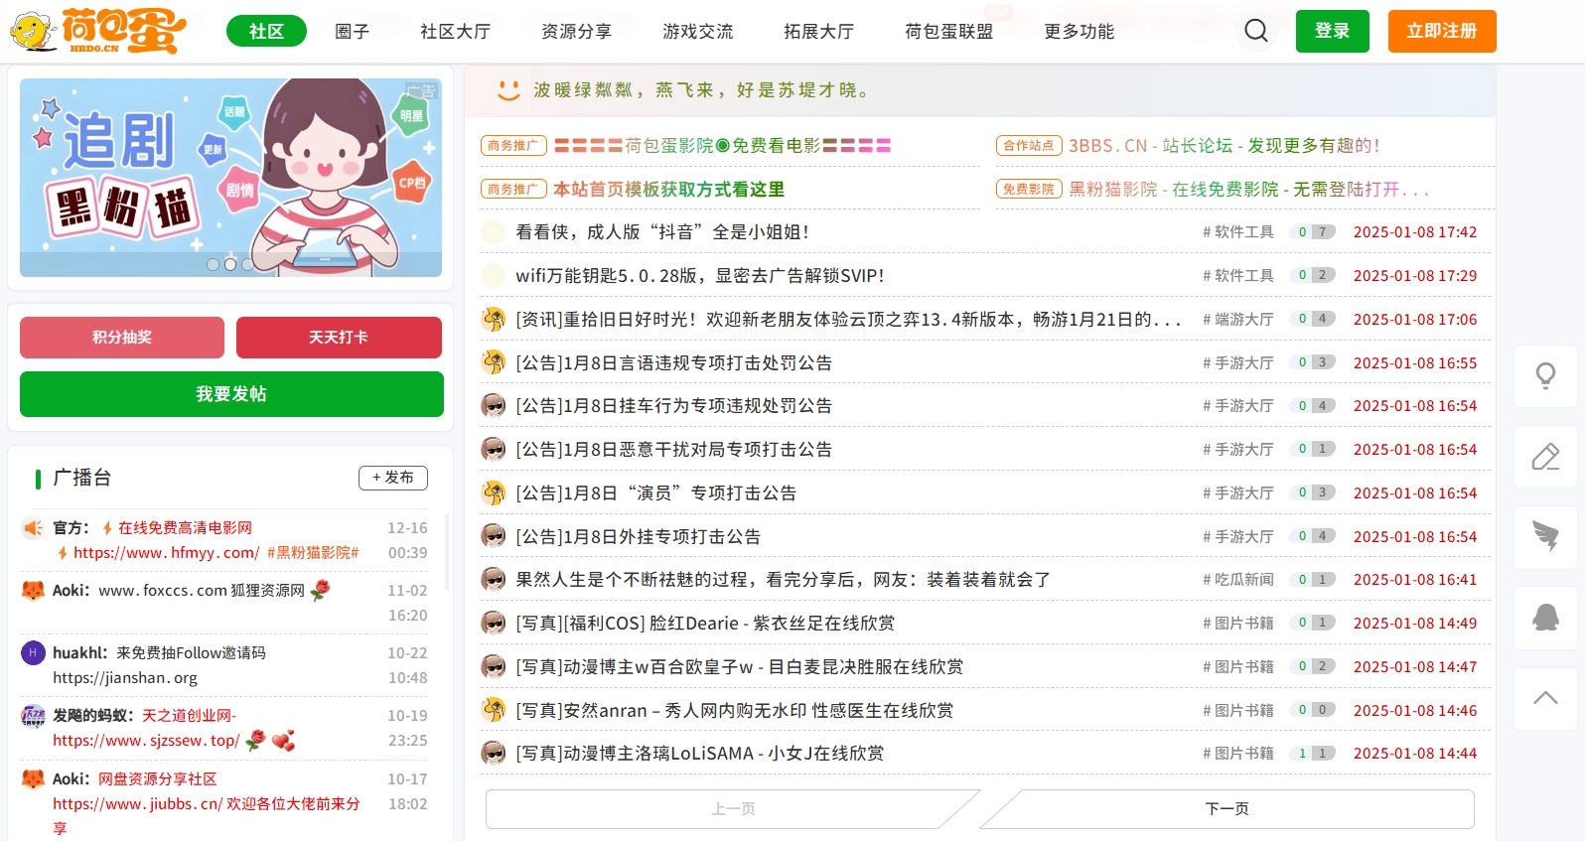Click avatar beside 安然anran post
The height and width of the screenshot is (841, 1585).
tap(494, 710)
